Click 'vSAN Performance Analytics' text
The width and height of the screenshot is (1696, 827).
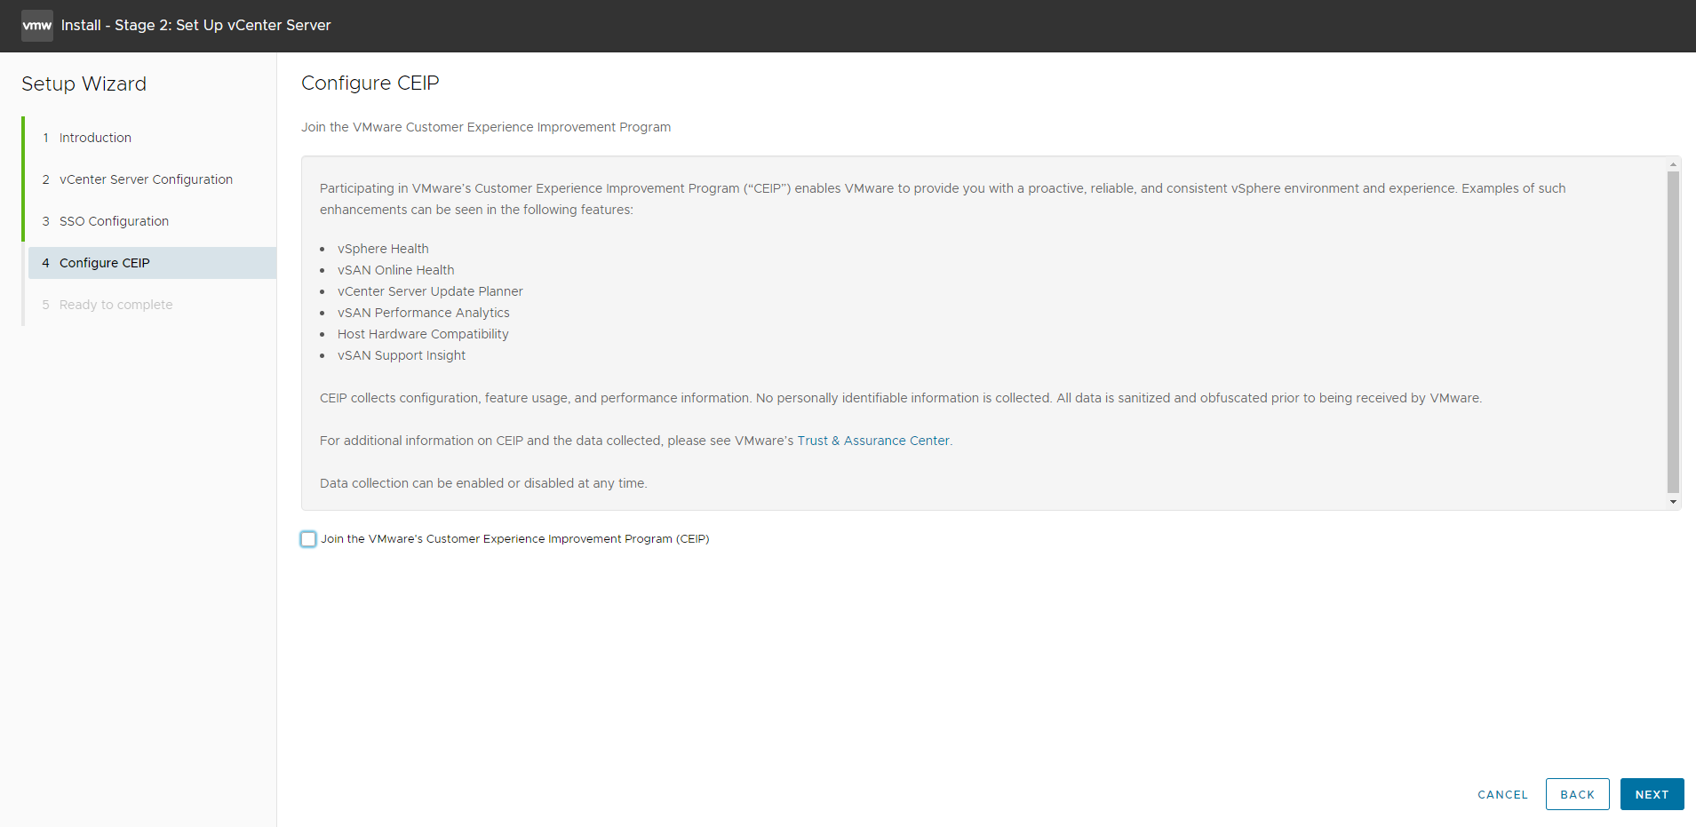[x=423, y=313]
